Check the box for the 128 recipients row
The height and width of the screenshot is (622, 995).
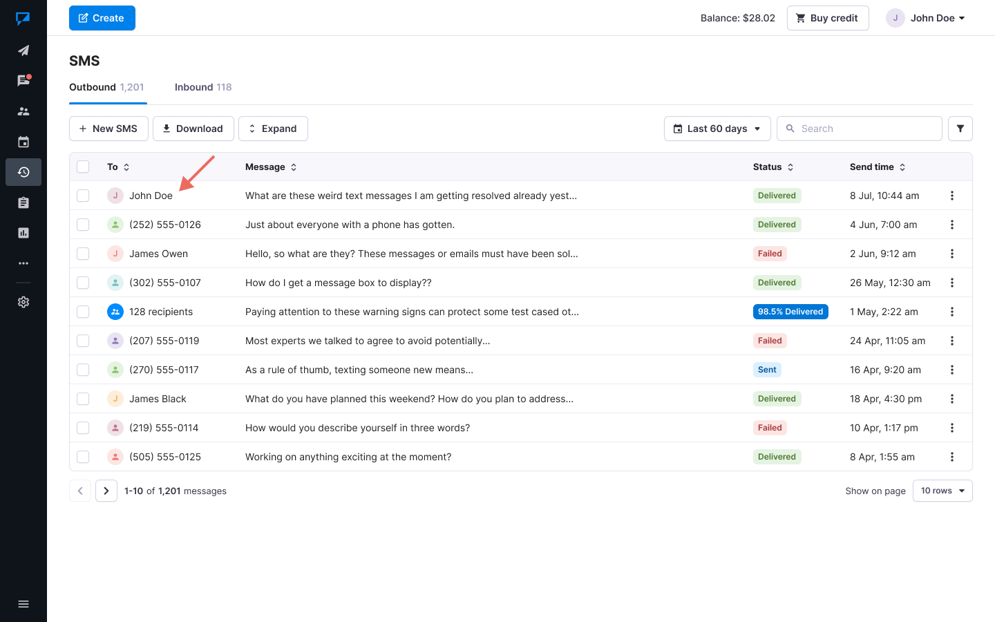tap(83, 312)
